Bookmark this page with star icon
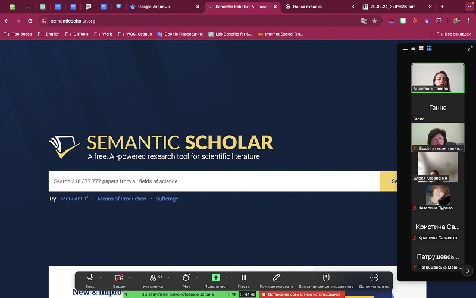This screenshot has height=298, width=476. [375, 21]
